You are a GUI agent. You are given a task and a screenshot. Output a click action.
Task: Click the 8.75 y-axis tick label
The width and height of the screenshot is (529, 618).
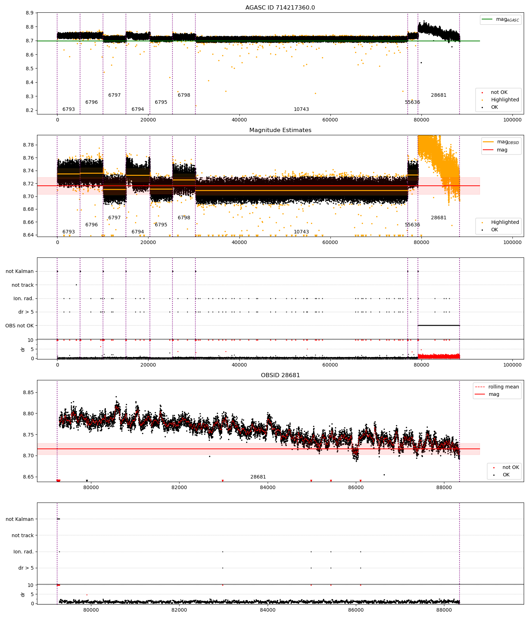coord(28,435)
